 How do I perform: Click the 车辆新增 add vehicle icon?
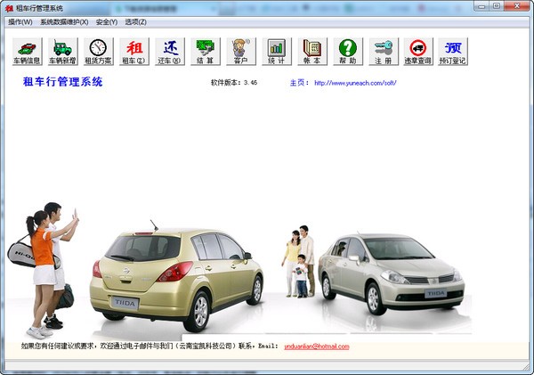[x=62, y=52]
